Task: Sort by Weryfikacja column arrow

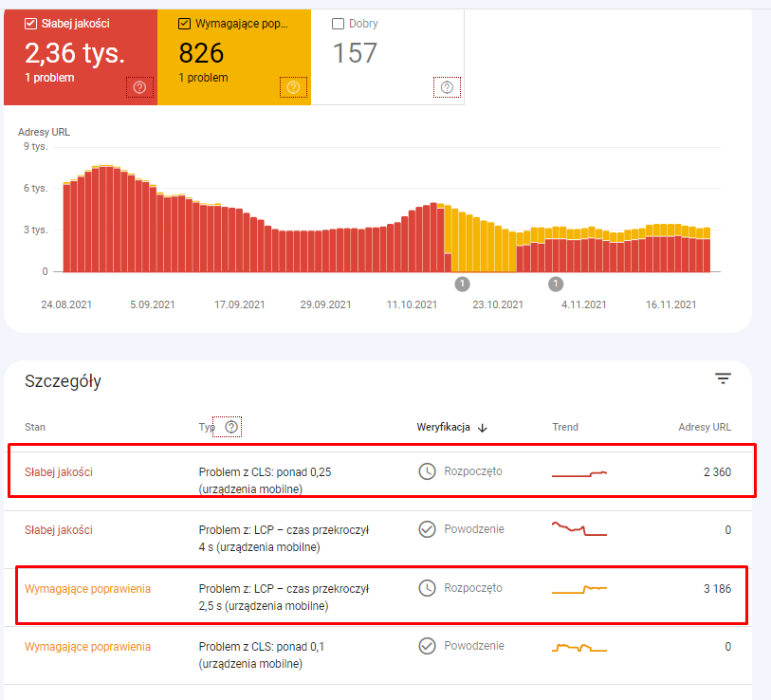Action: (x=483, y=428)
